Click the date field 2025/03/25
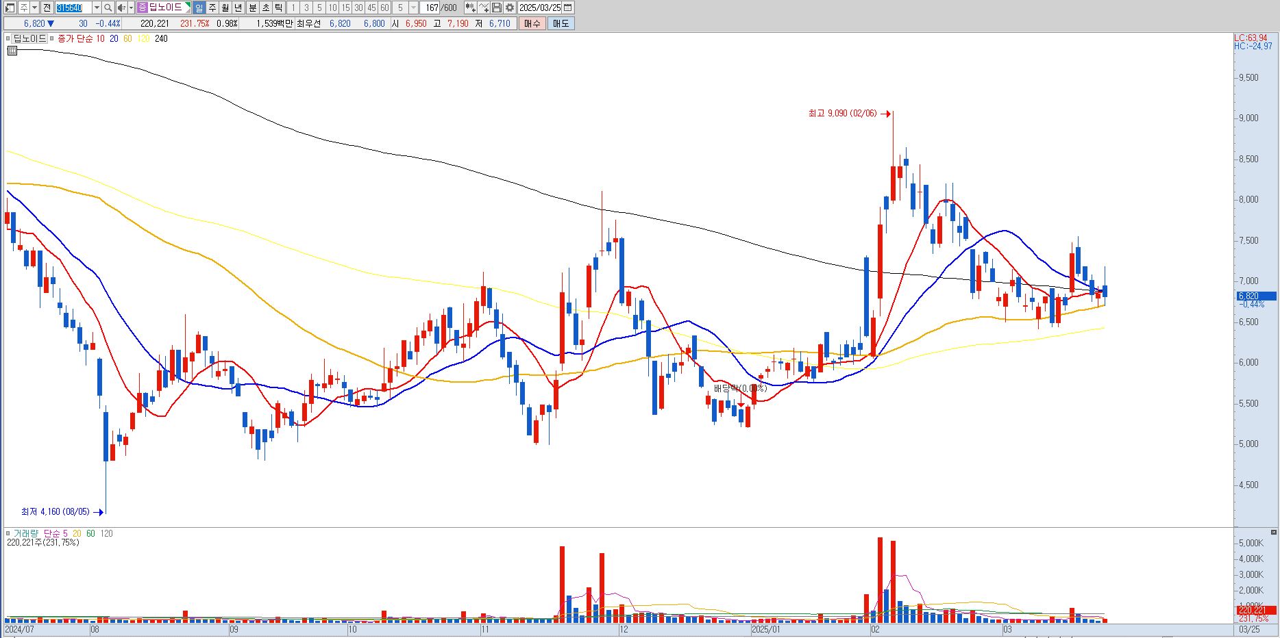 [x=540, y=8]
